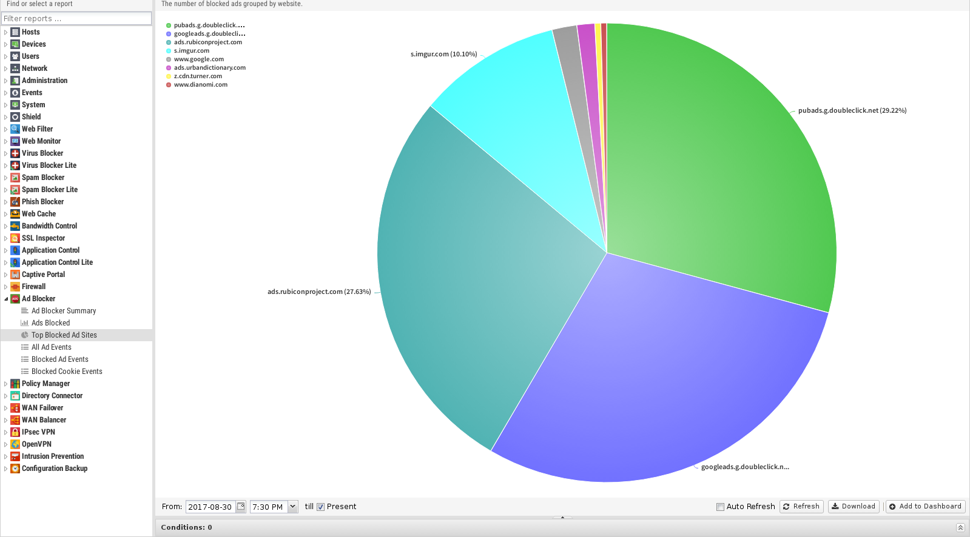Screen dimensions: 970x537
Task: Click the Intrusion Prevention icon
Action: [x=15, y=456]
